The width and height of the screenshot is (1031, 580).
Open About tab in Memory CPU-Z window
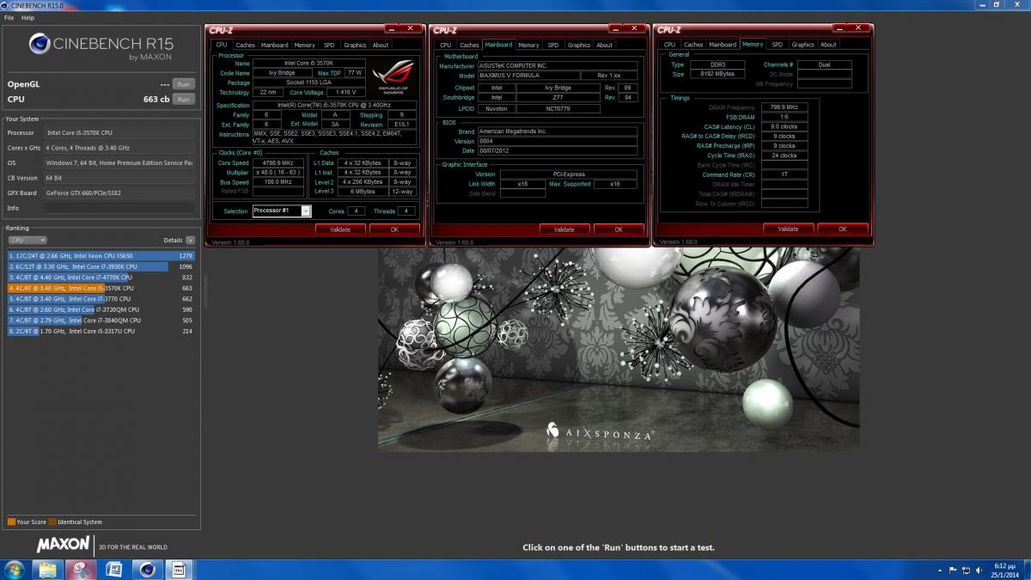828,45
